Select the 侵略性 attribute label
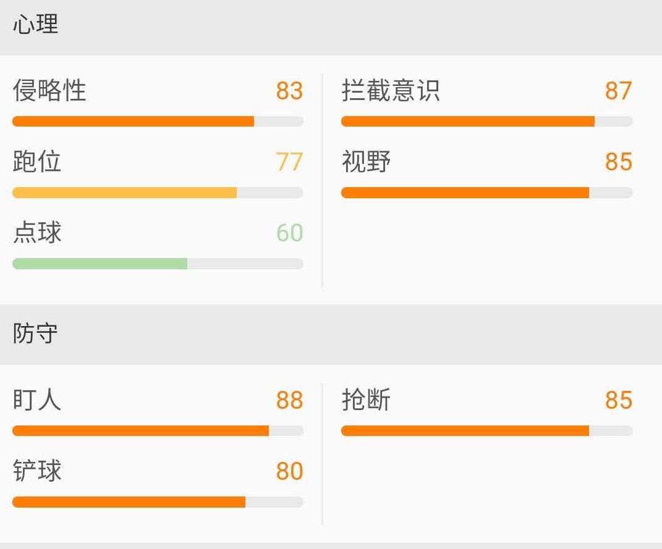The image size is (662, 549). [49, 91]
